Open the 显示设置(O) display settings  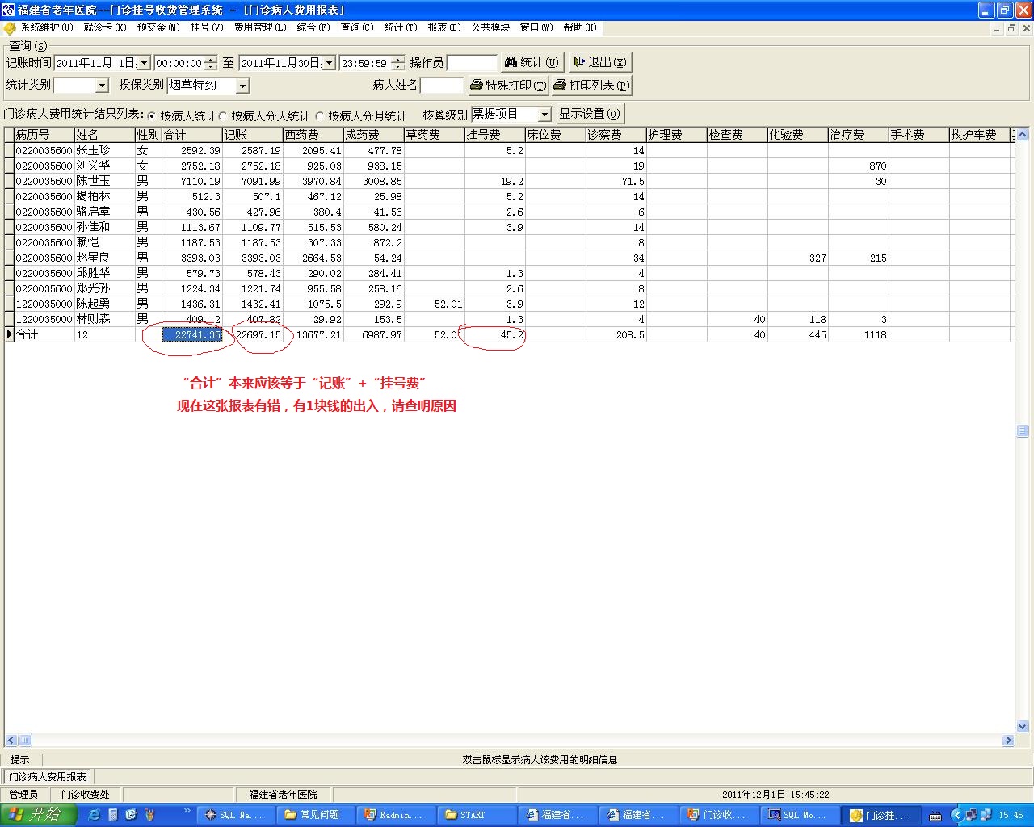coord(590,114)
